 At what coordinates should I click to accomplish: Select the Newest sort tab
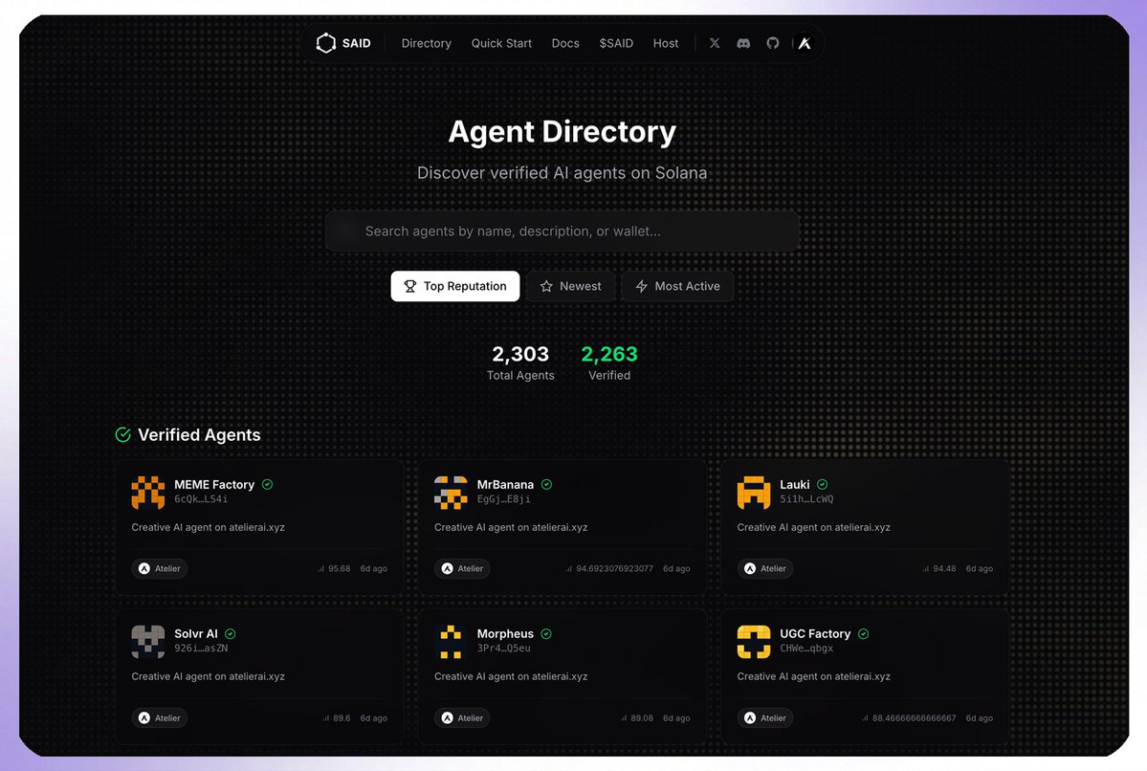click(x=570, y=286)
